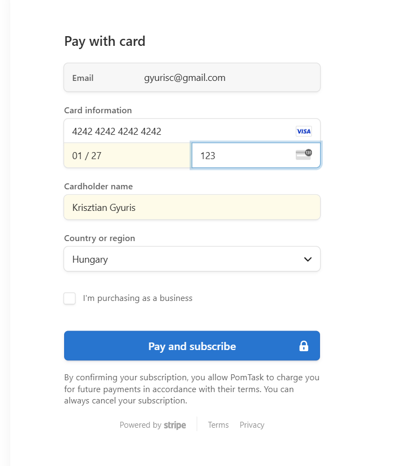The image size is (417, 466).
Task: Click the padlock icon on the pay button
Action: pyautogui.click(x=304, y=346)
